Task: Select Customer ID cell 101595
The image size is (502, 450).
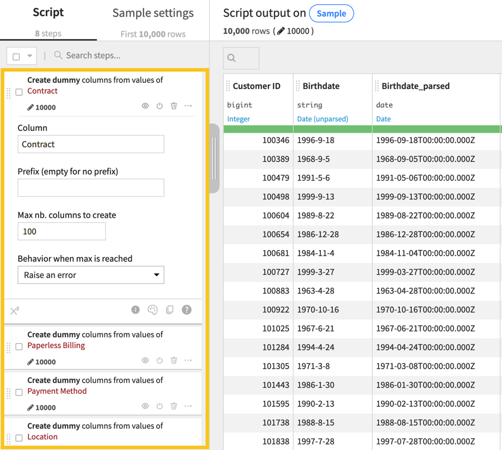Action: 258,404
